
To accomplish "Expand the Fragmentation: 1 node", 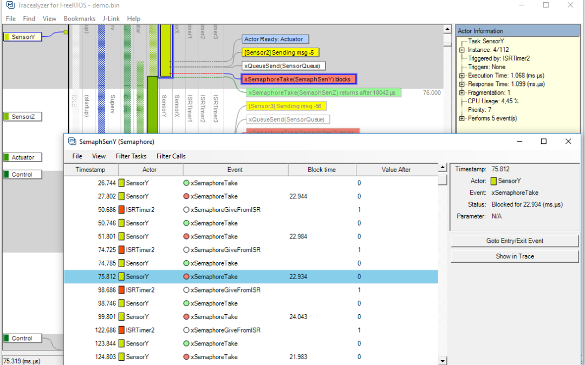I will pos(462,93).
